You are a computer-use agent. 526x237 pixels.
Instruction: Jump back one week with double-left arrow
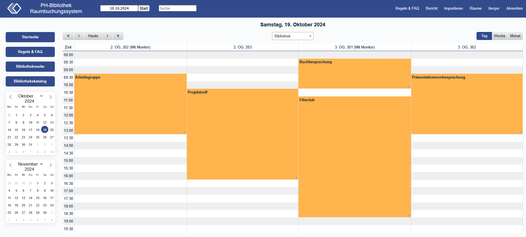point(68,36)
